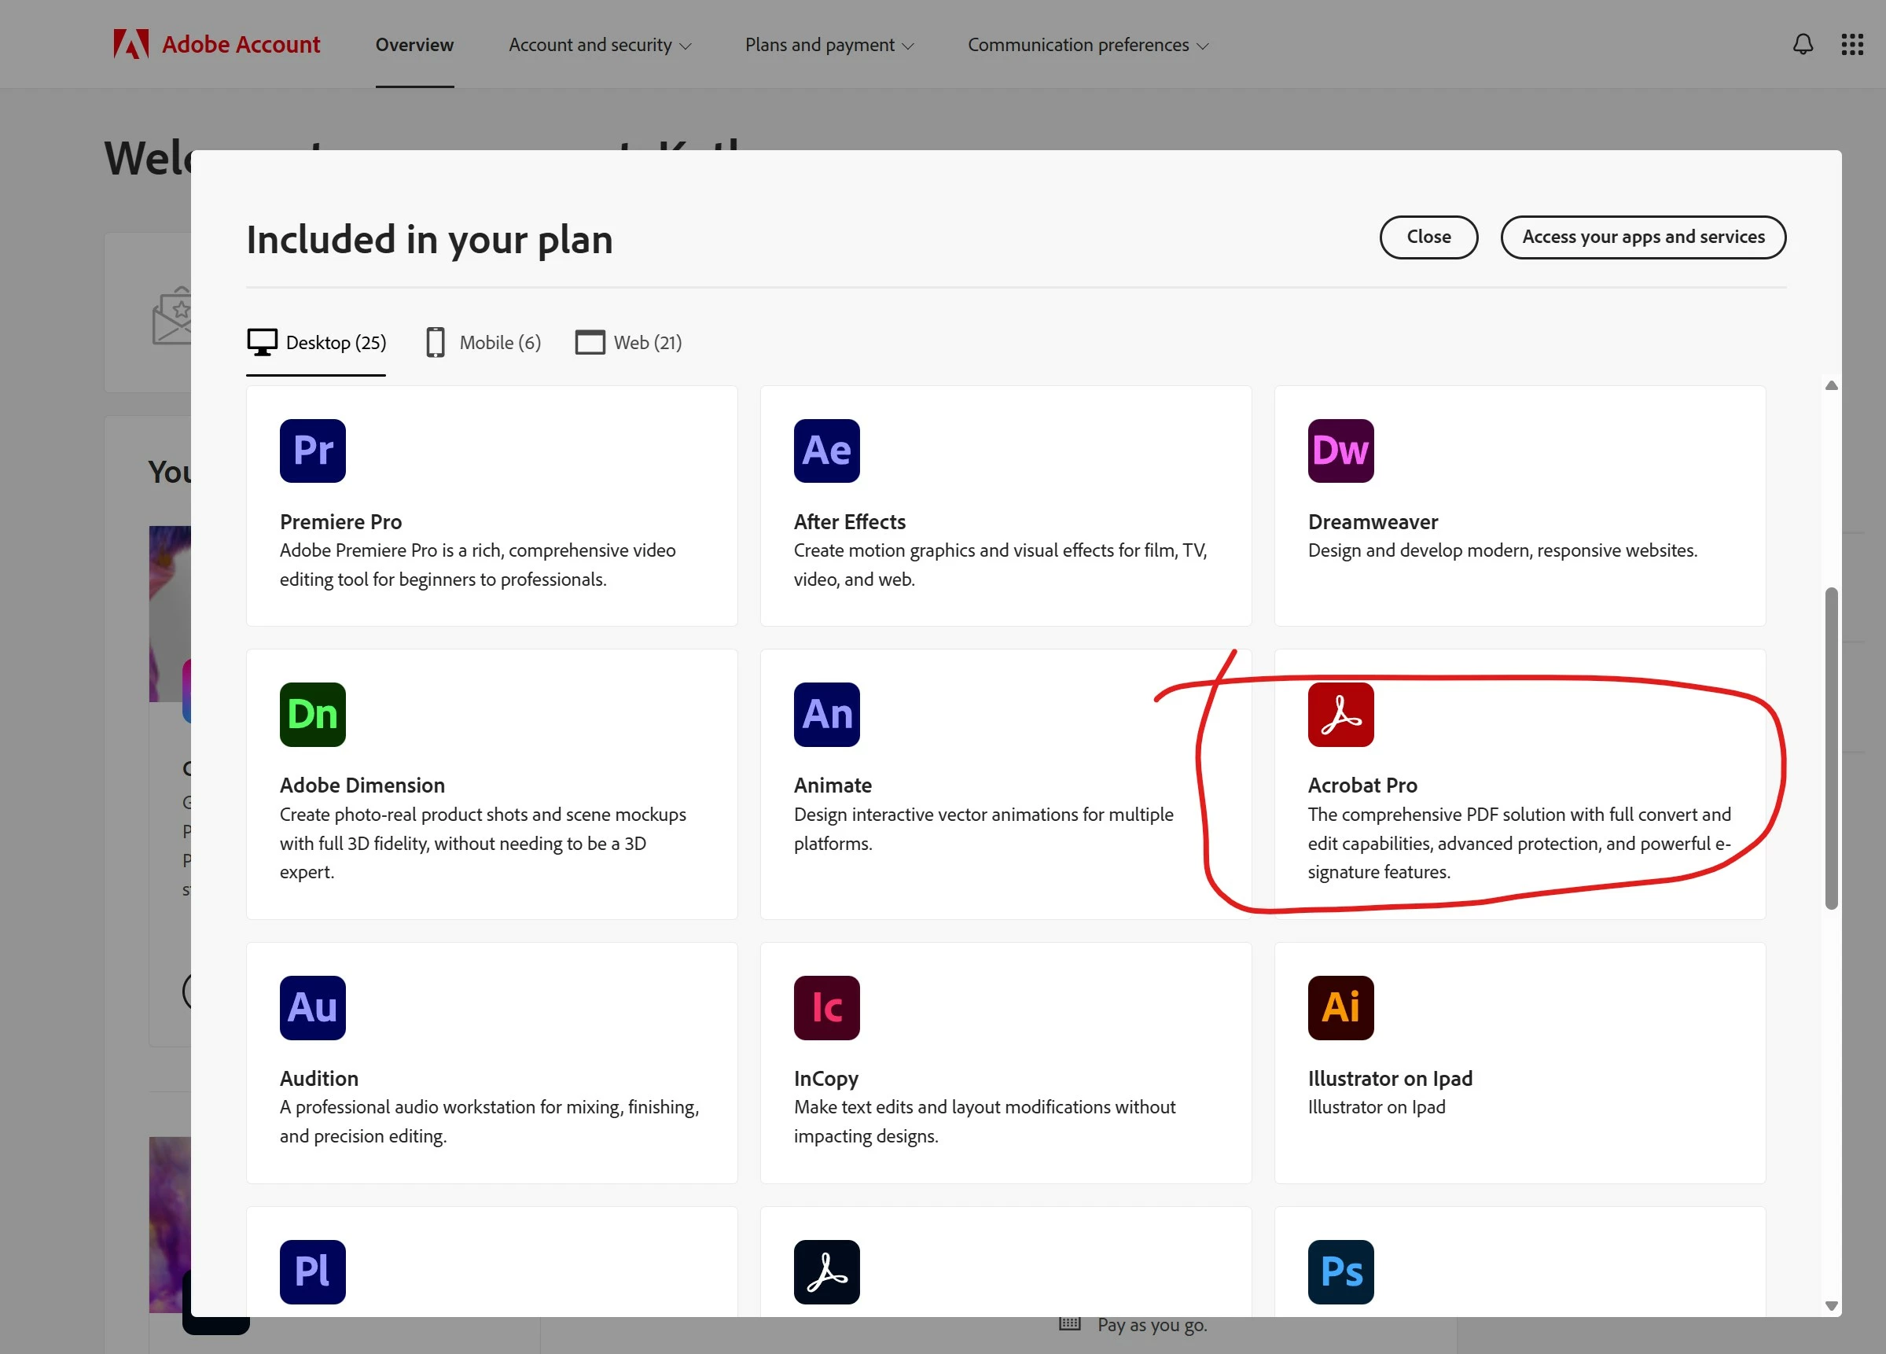Expand Communication preferences dropdown

1088,45
